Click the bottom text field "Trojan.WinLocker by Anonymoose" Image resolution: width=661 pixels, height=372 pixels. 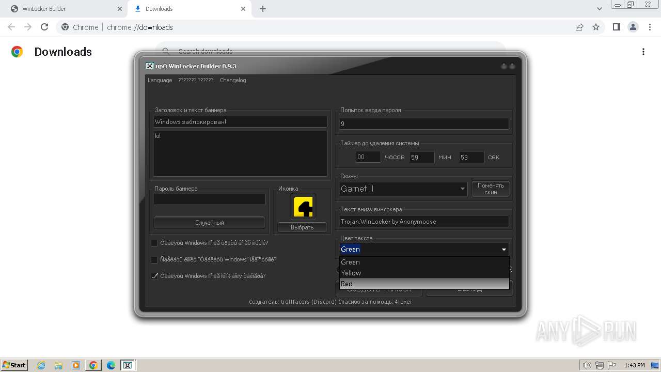424,222
